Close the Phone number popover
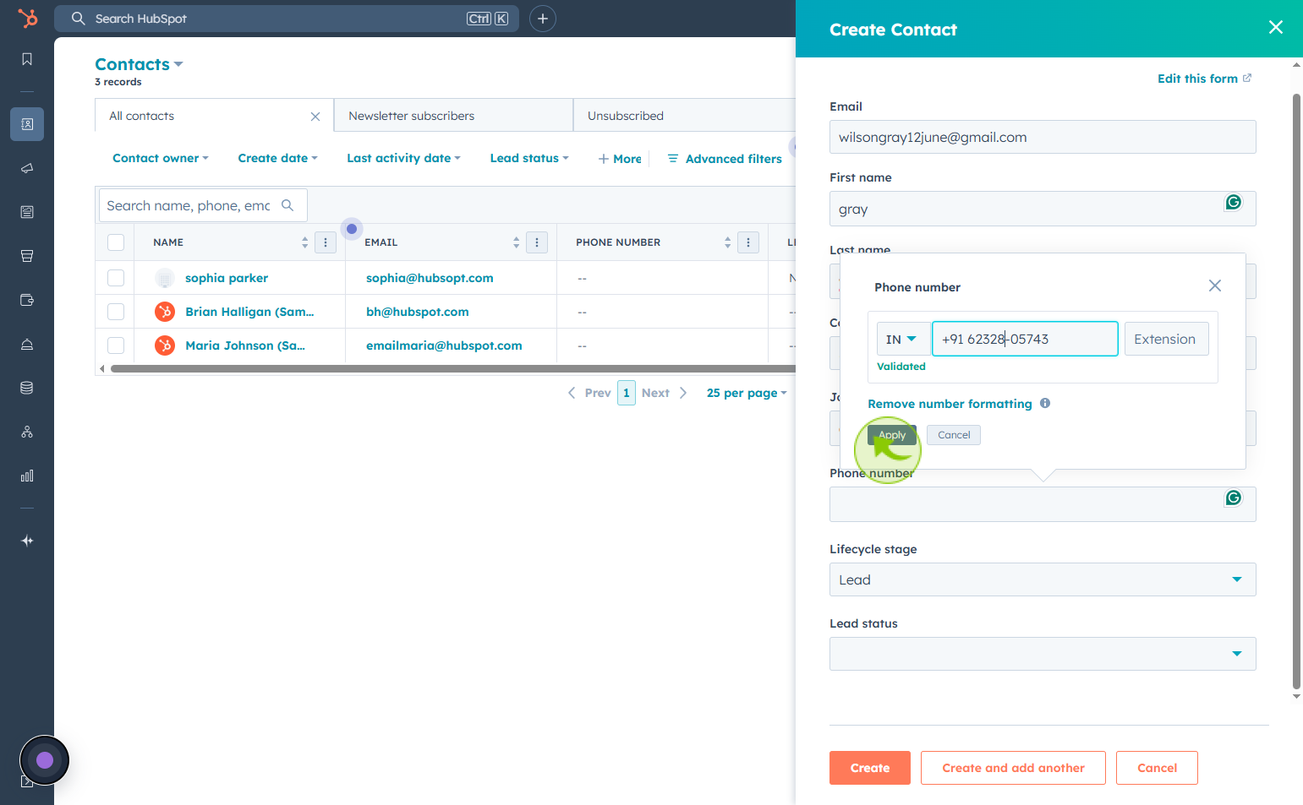 click(x=1215, y=286)
